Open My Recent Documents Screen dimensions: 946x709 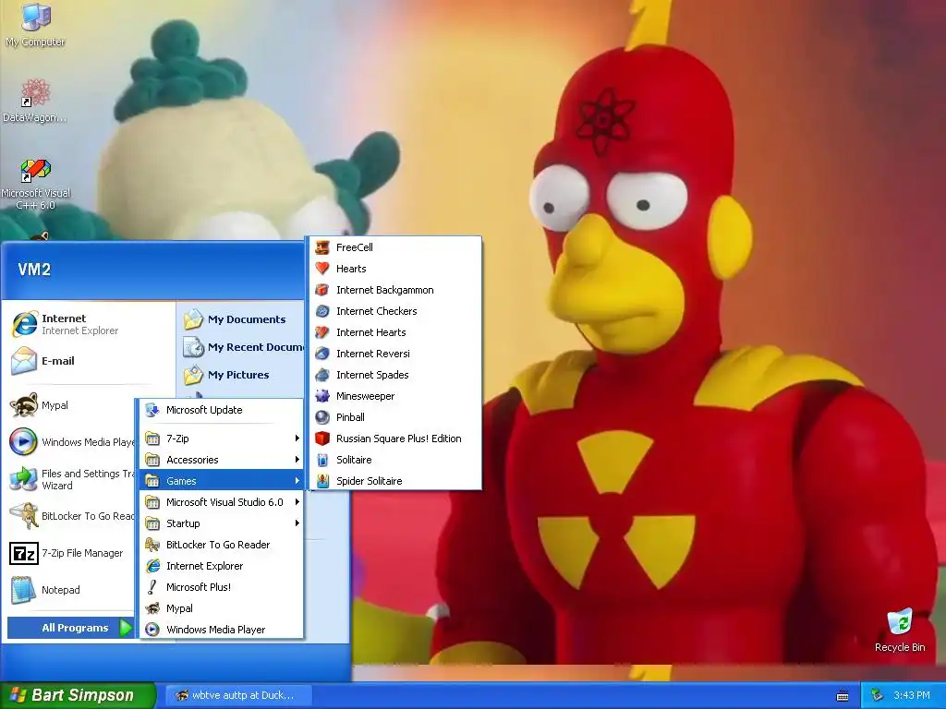click(241, 347)
